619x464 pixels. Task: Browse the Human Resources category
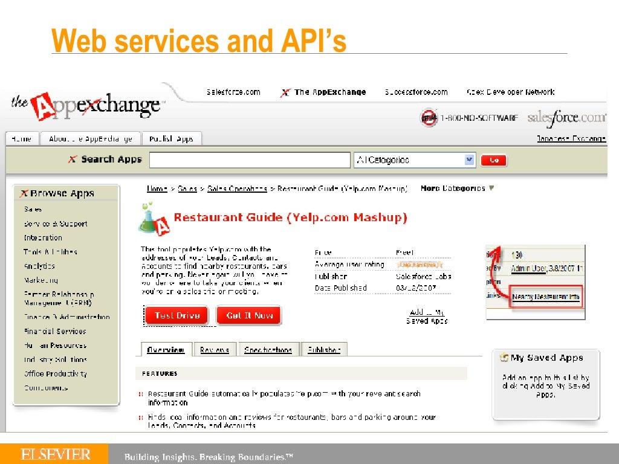(55, 345)
